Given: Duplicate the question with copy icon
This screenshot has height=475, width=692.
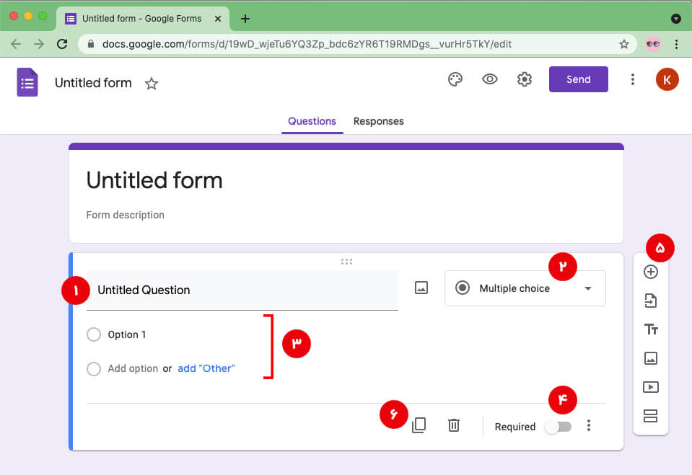Looking at the screenshot, I should click(x=419, y=425).
